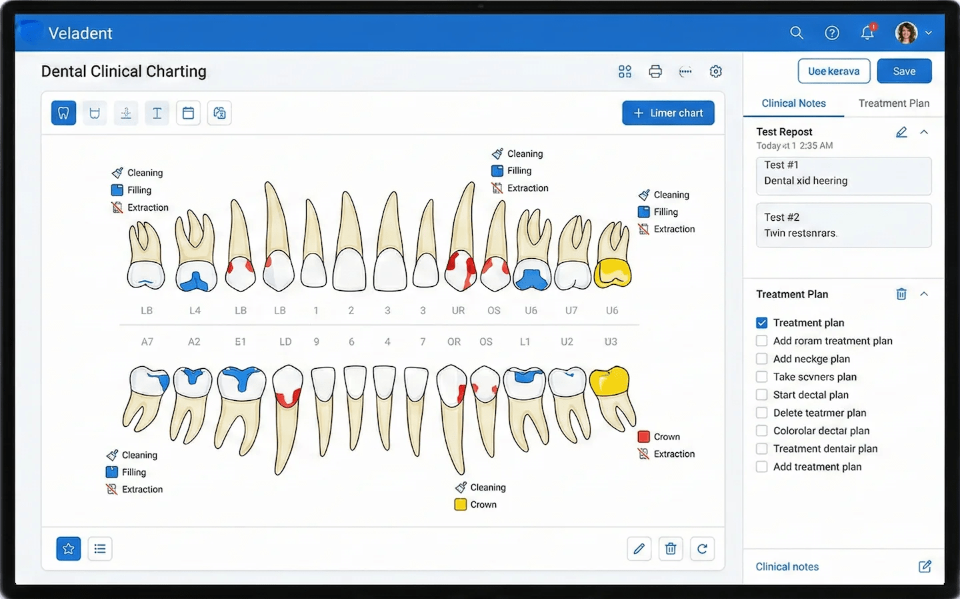
Task: Click the image gallery toolbar icon
Action: (219, 113)
